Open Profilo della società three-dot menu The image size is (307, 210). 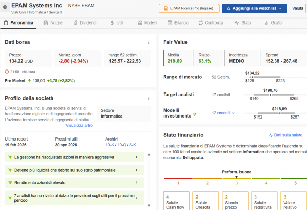(x=149, y=98)
